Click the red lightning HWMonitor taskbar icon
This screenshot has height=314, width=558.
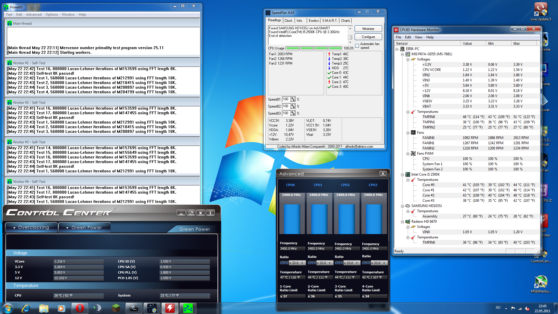(x=170, y=308)
